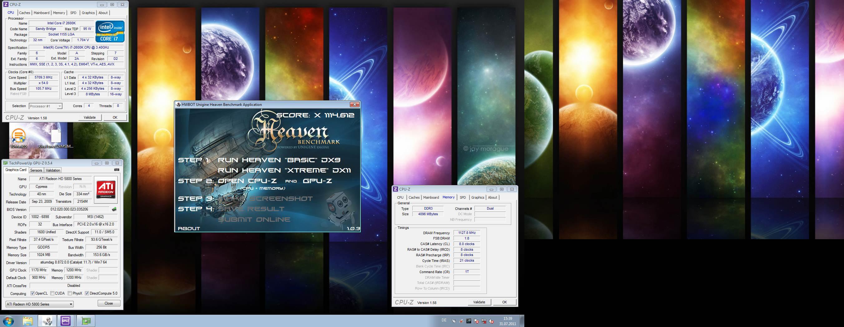Click Take Screenshot in Heaven step 3
844x327 pixels.
tap(265, 198)
